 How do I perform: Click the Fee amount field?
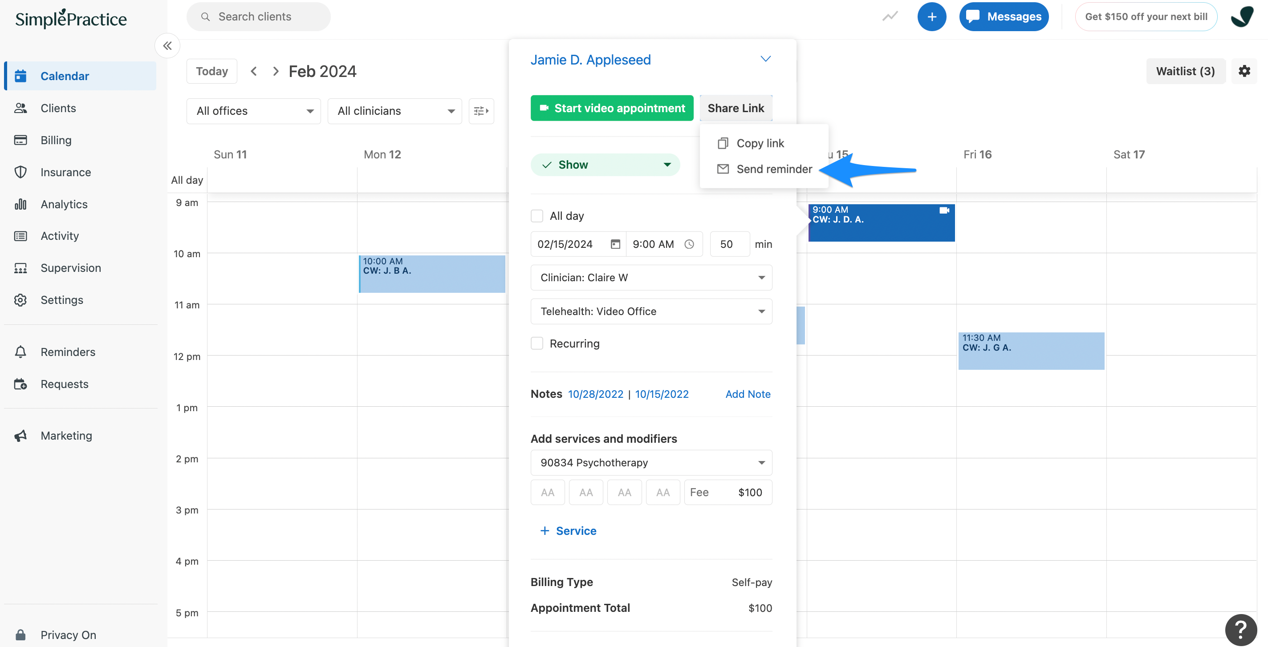coord(727,493)
